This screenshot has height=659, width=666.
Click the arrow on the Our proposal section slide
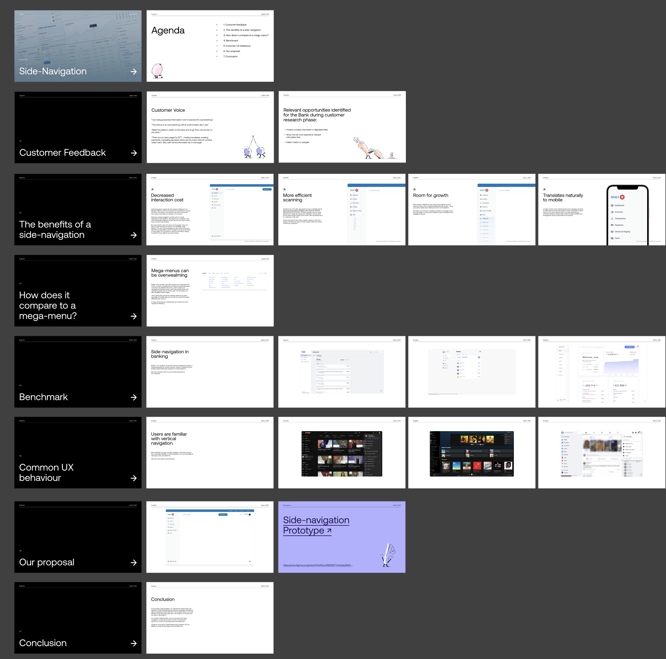pyautogui.click(x=134, y=562)
